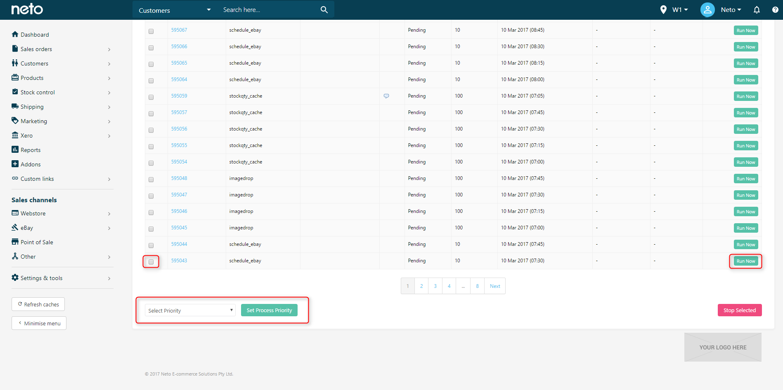The width and height of the screenshot is (783, 390).
Task: Tick the checkbox for process 595065
Action: click(x=151, y=64)
